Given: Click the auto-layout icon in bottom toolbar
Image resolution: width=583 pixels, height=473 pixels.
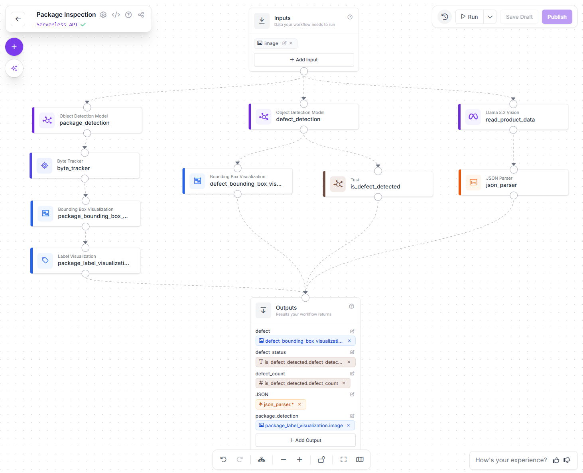Looking at the screenshot, I should pos(262,459).
